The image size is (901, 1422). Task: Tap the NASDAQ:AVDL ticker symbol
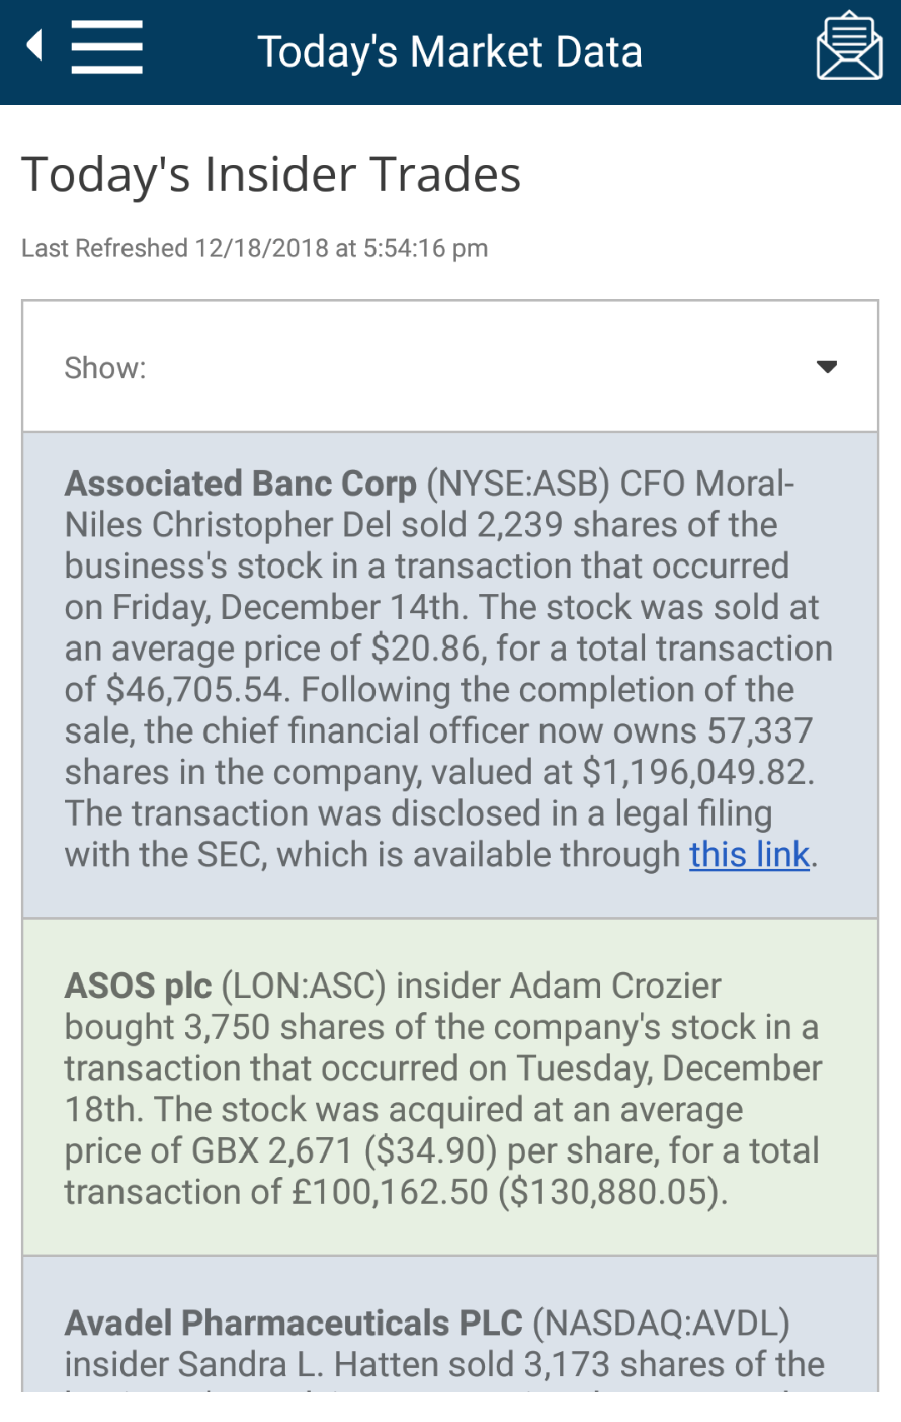pos(661,1324)
